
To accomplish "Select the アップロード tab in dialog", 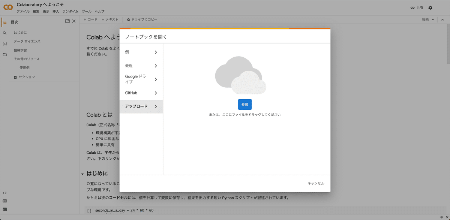I will point(141,106).
